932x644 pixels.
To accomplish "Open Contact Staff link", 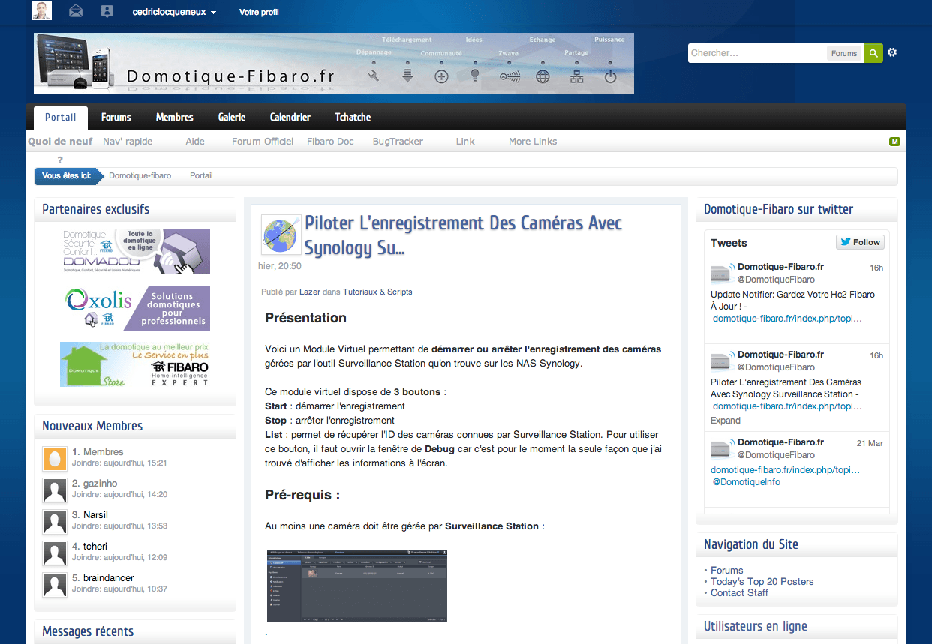I will (x=739, y=592).
